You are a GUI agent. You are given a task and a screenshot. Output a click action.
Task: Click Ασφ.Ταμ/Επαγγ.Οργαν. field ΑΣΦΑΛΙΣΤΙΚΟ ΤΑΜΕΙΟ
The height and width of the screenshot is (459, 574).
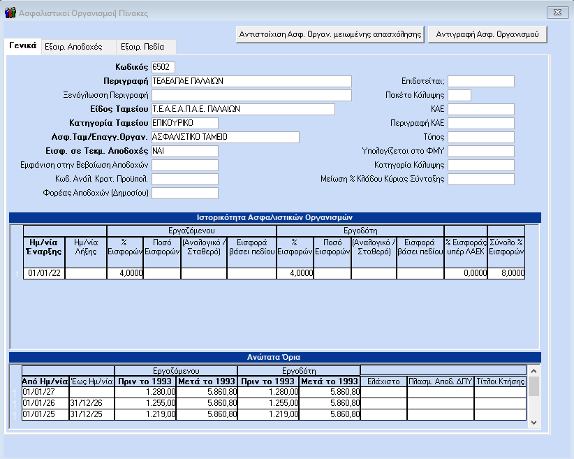point(226,137)
